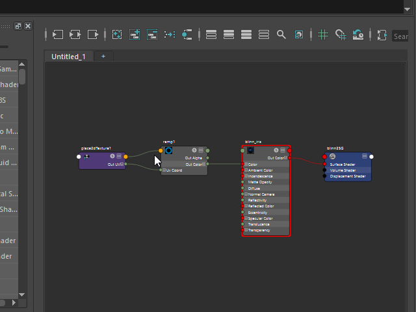Add selected nodes to graph

click(x=135, y=34)
